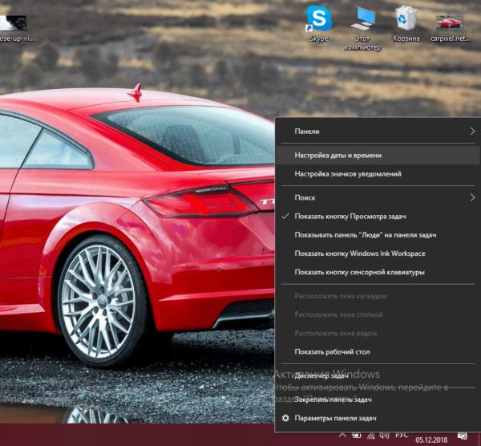Open the Action Center notification icon
This screenshot has width=481, height=446.
(x=463, y=436)
